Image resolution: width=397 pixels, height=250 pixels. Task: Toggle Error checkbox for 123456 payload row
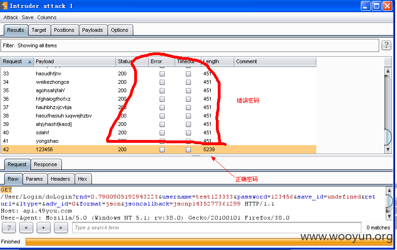162,149
